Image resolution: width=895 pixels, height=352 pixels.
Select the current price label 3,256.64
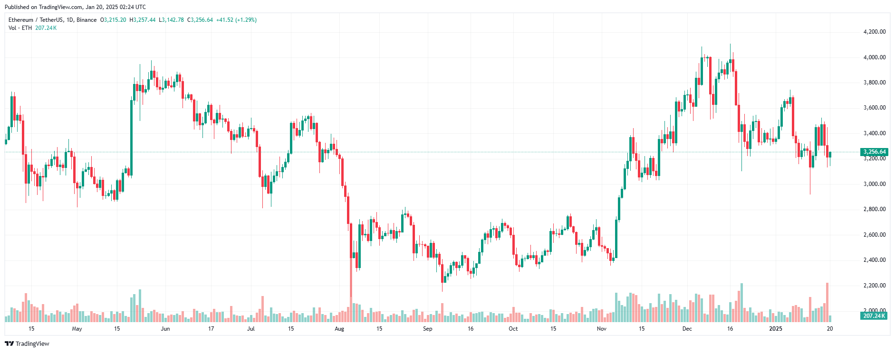[x=874, y=152]
